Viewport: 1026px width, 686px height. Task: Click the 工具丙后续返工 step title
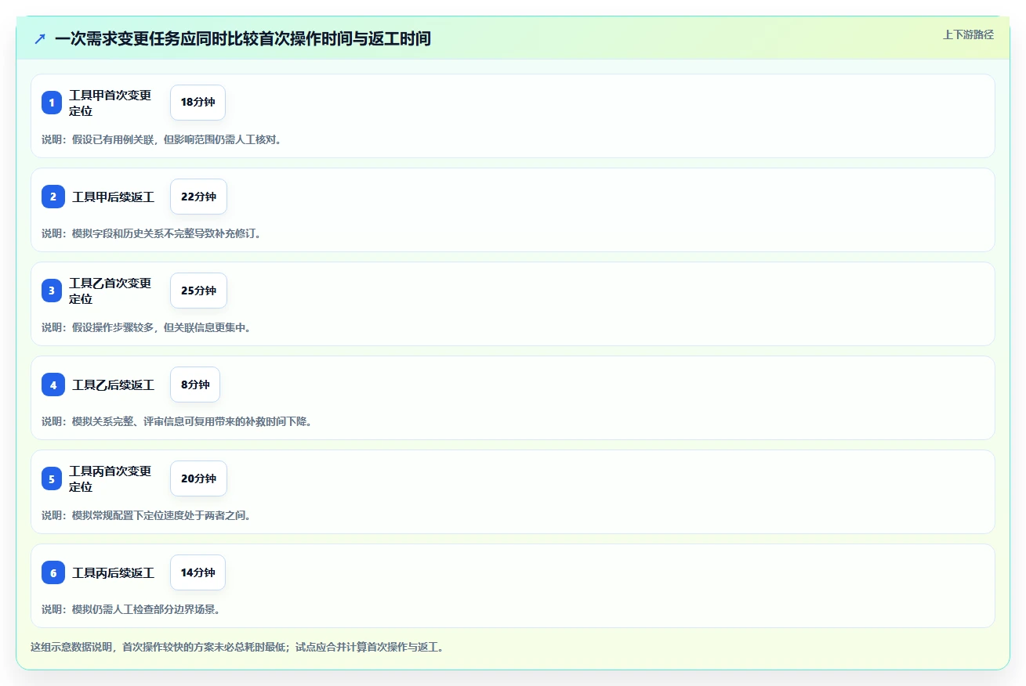114,572
